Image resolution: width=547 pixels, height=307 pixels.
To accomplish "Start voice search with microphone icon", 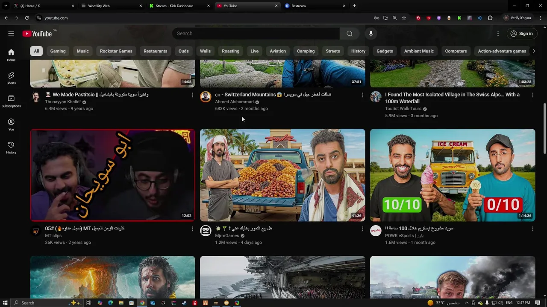I will point(371,33).
